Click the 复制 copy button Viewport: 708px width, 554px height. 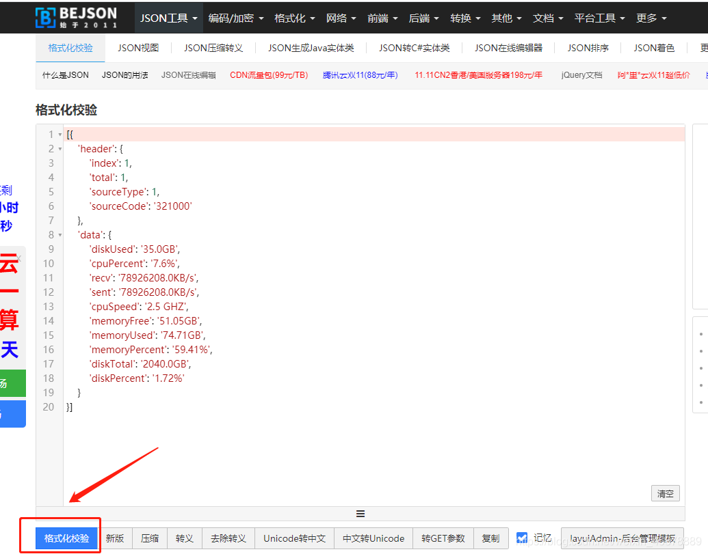pos(491,538)
